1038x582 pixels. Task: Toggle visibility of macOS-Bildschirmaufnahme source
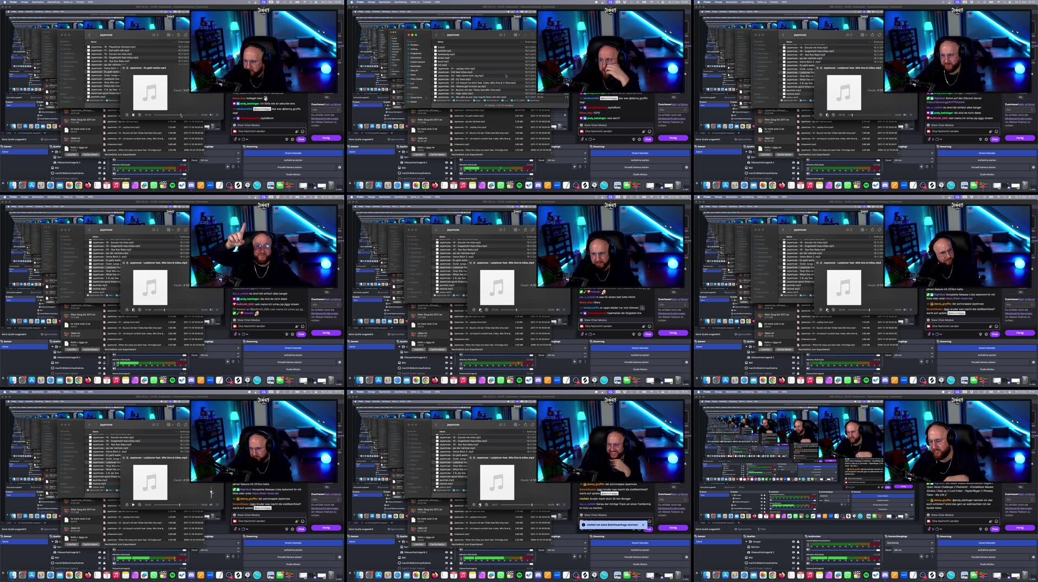pos(99,173)
